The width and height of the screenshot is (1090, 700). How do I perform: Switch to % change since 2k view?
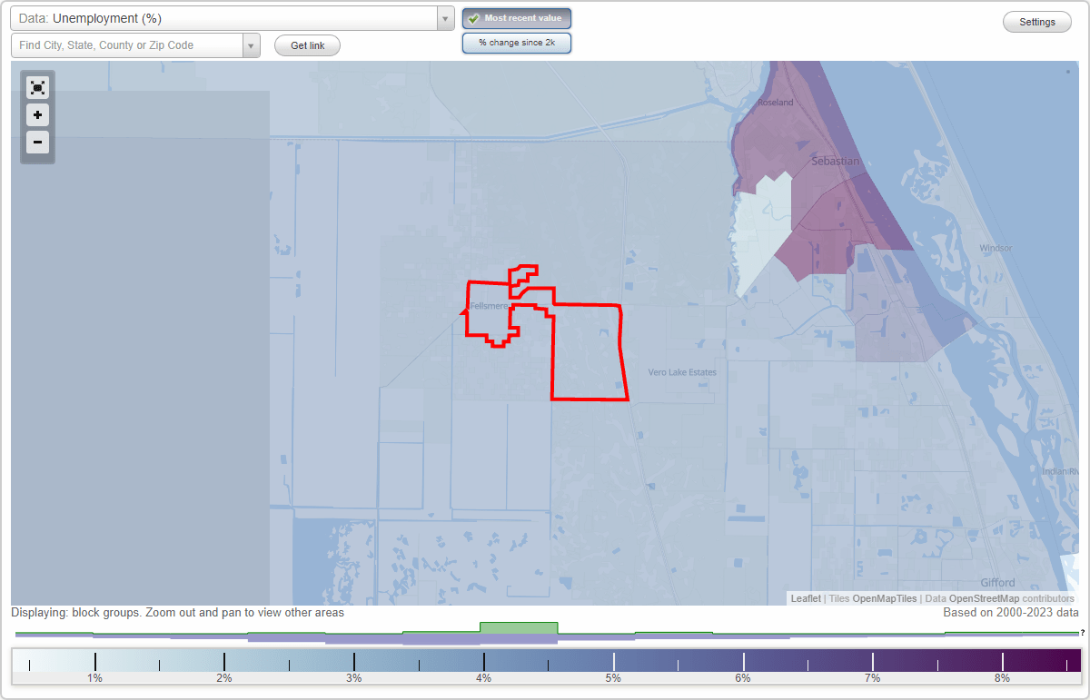pyautogui.click(x=516, y=42)
